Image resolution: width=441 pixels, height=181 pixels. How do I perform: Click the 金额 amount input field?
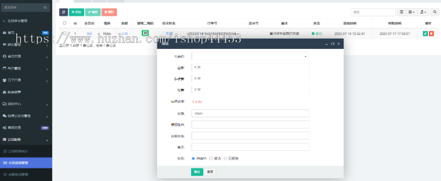click(x=250, y=68)
